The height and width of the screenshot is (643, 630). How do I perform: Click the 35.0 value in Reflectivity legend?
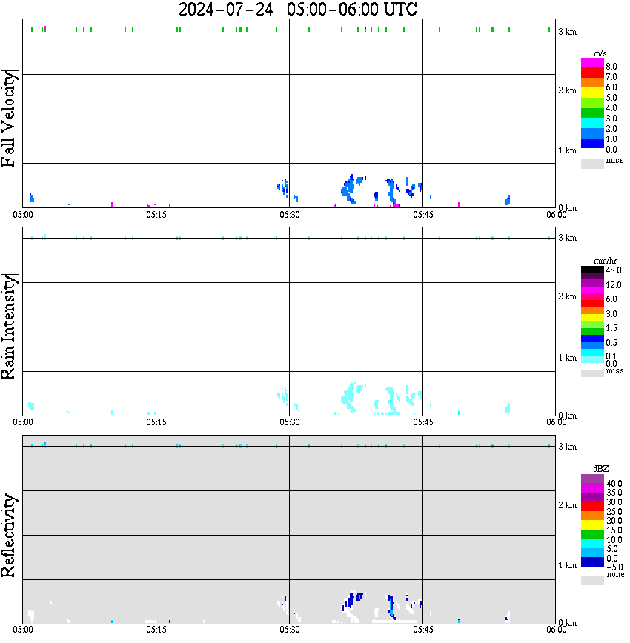(614, 493)
